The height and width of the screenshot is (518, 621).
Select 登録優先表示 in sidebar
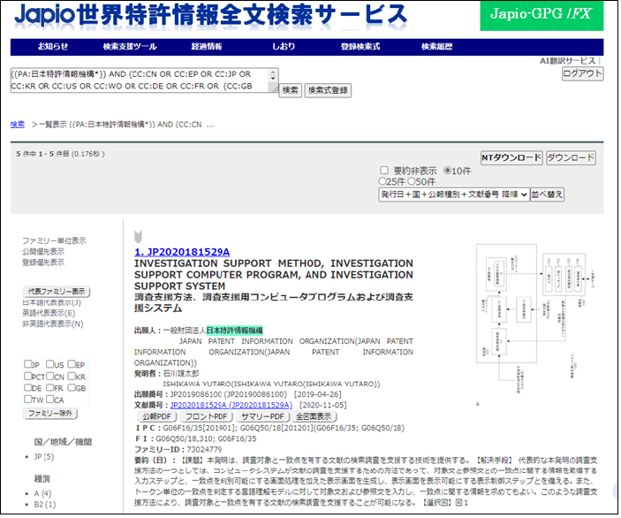43,263
